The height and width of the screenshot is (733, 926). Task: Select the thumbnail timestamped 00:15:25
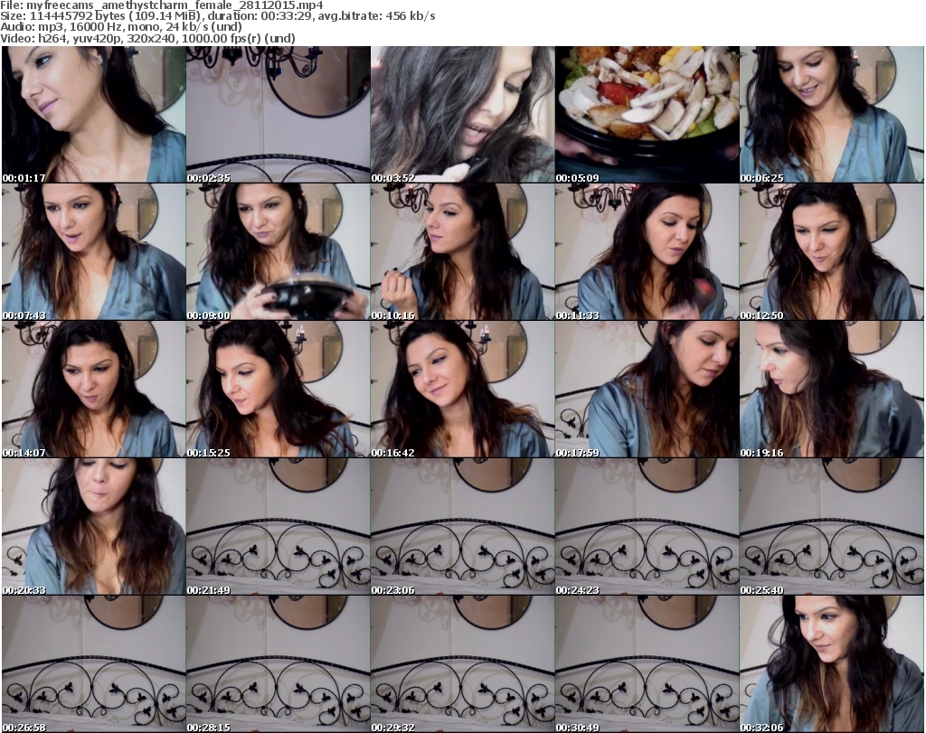point(279,390)
